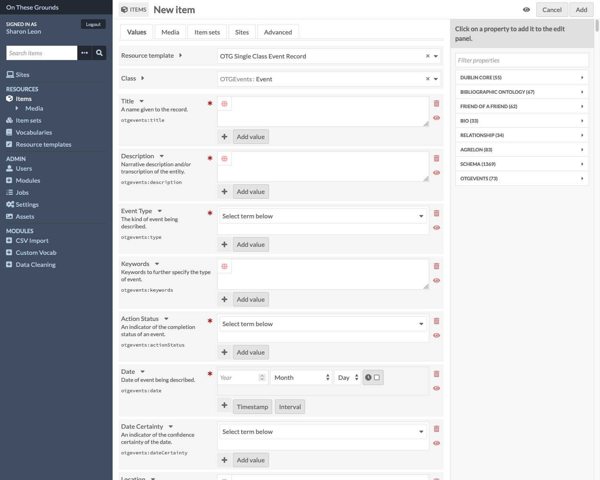Switch to the Sites tab
The height and width of the screenshot is (480, 600).
click(x=242, y=32)
